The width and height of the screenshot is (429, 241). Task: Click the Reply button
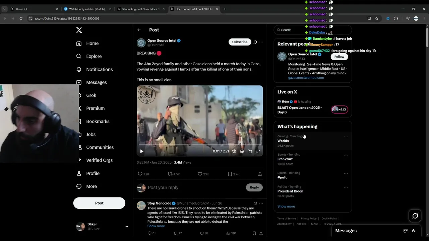tap(254, 187)
